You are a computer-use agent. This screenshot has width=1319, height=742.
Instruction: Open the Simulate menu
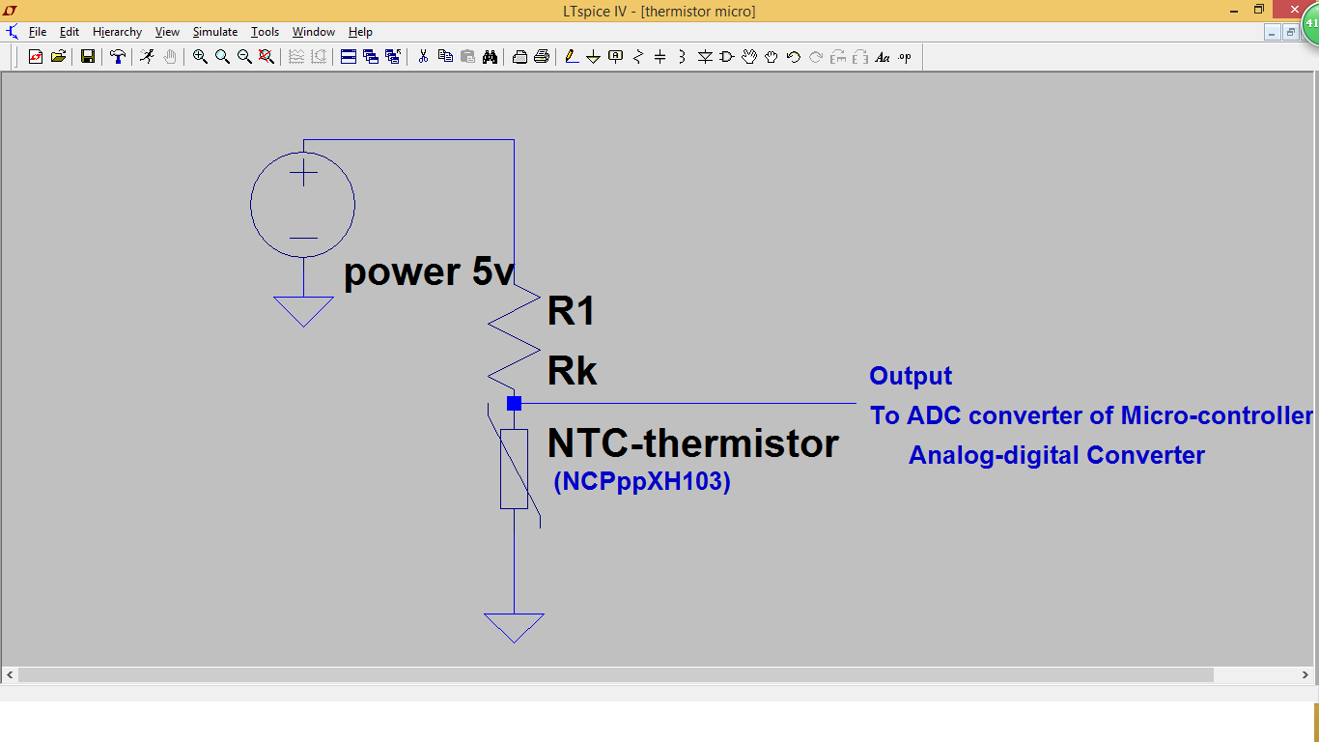pyautogui.click(x=215, y=32)
